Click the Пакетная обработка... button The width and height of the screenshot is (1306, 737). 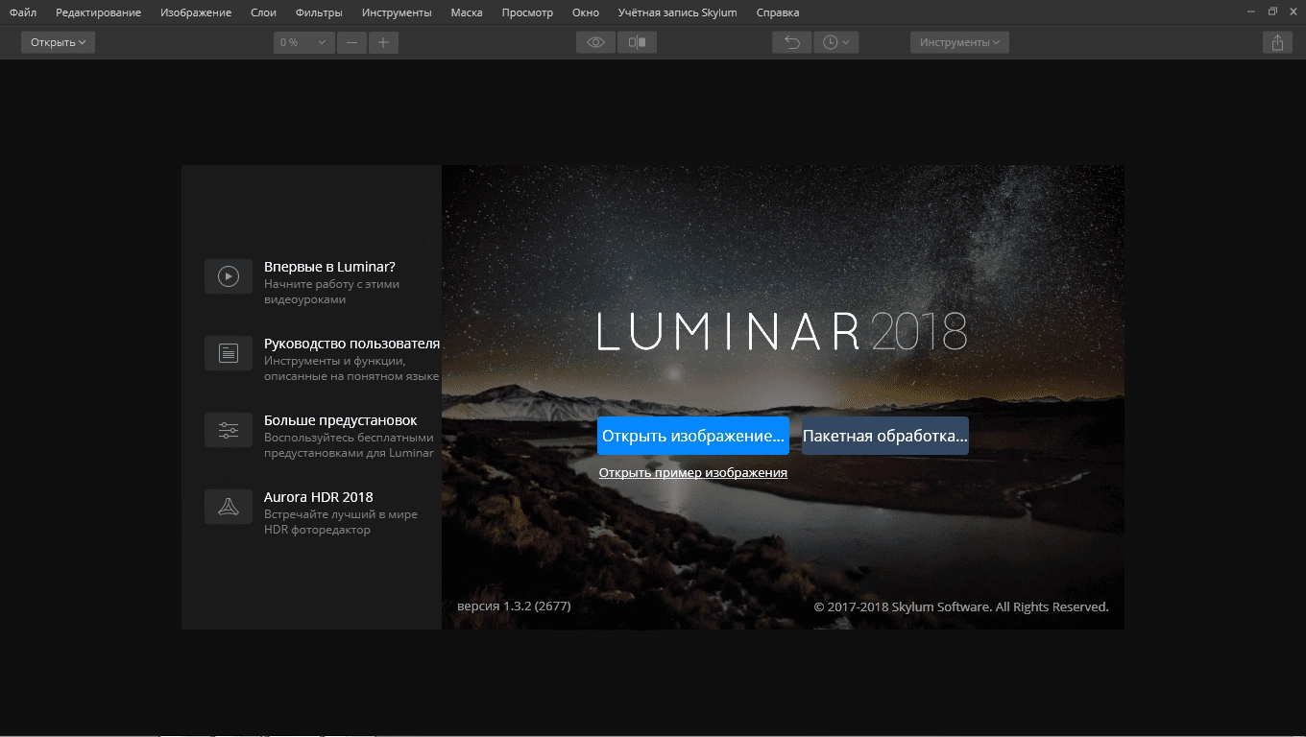(885, 436)
